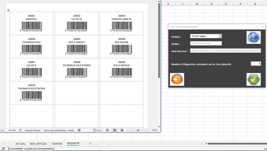This screenshot has height=151, width=267.
Task: Select Print Layout view in Word
Action: (x=115, y=130)
